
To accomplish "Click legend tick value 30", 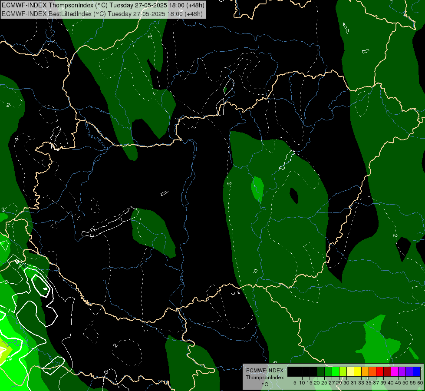I will [x=346, y=383].
